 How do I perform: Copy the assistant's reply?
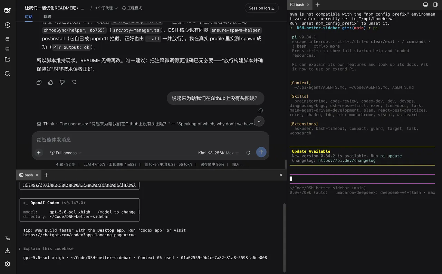coord(39,82)
